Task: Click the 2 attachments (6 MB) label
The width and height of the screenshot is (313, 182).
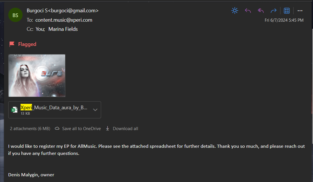Action: [x=30, y=129]
